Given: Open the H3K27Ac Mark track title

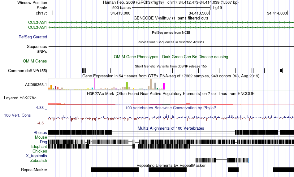Looking at the screenshot, I should point(171,93).
